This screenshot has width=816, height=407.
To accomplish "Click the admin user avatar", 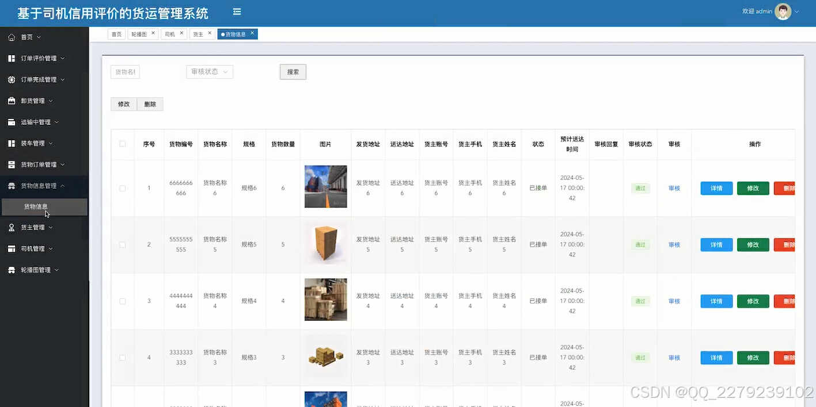I will pos(783,11).
